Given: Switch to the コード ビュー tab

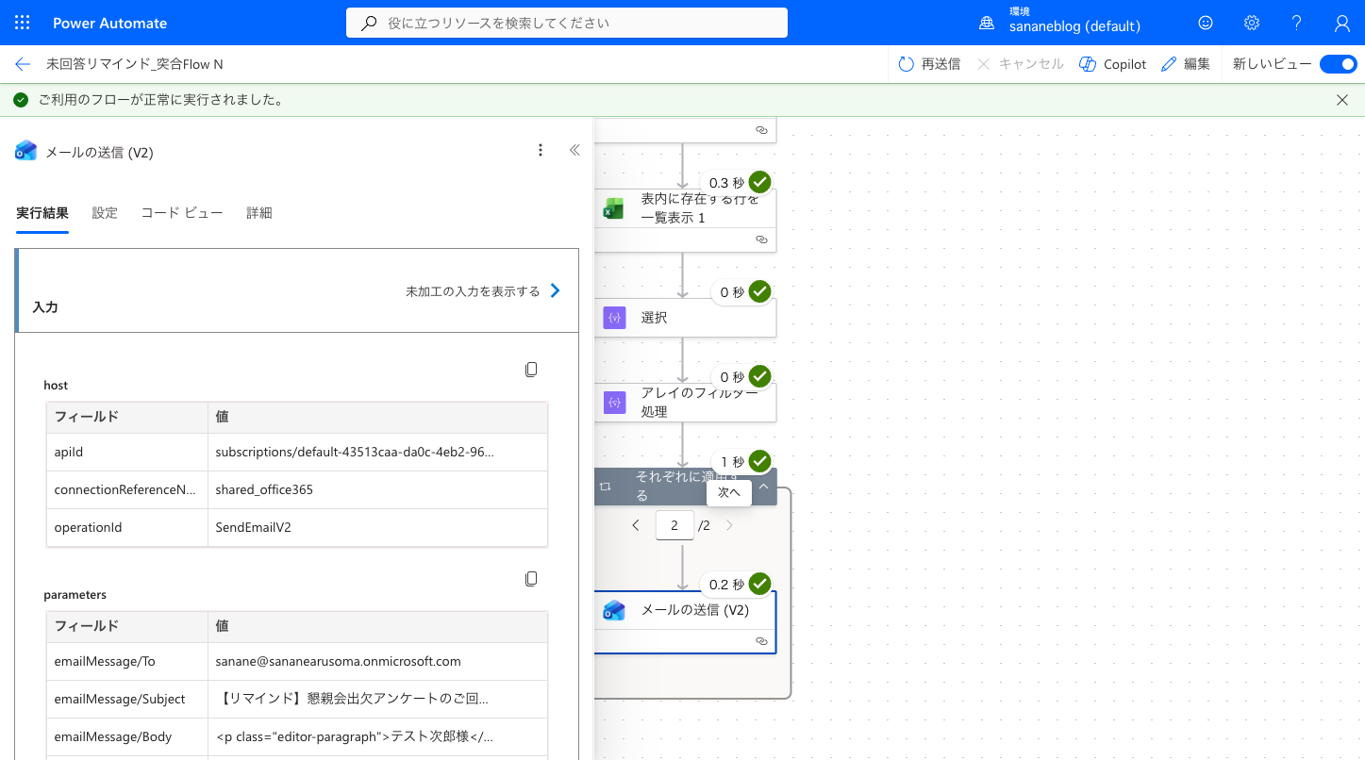Looking at the screenshot, I should [182, 213].
